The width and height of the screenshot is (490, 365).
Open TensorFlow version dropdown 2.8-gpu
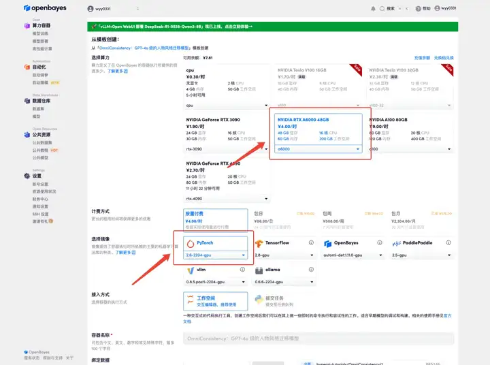(284, 255)
